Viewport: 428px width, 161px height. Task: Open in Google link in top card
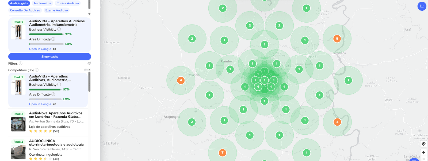[x=40, y=49]
